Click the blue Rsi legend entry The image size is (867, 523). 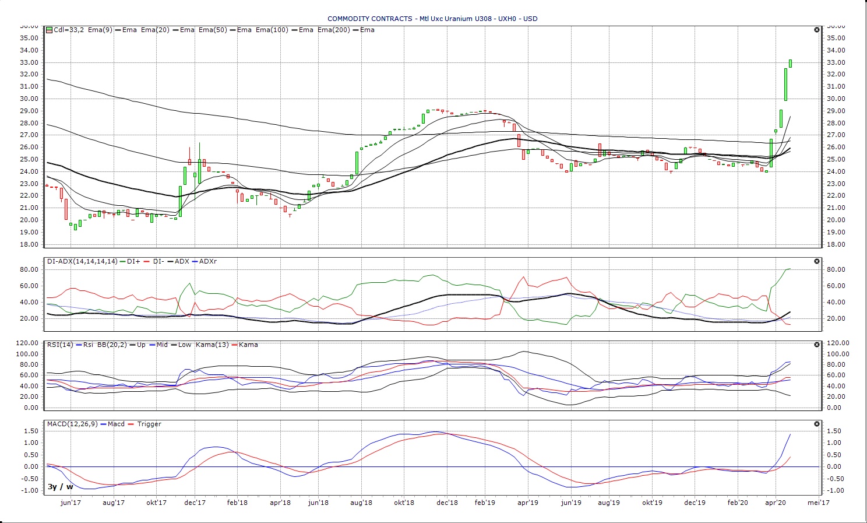click(x=84, y=345)
